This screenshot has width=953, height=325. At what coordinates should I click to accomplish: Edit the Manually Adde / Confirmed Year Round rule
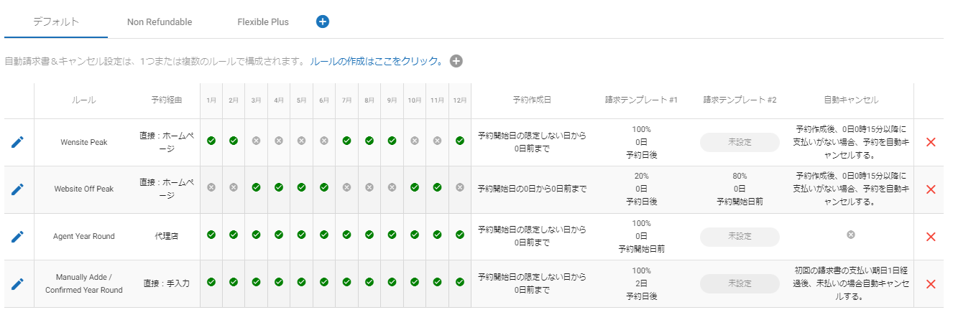tap(17, 283)
